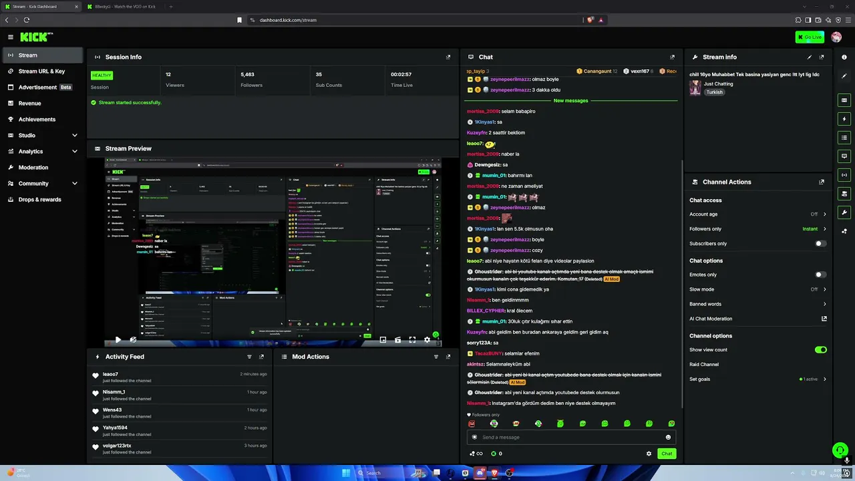Open Account age chat access options
Screen dimensions: 855x481
click(x=758, y=214)
